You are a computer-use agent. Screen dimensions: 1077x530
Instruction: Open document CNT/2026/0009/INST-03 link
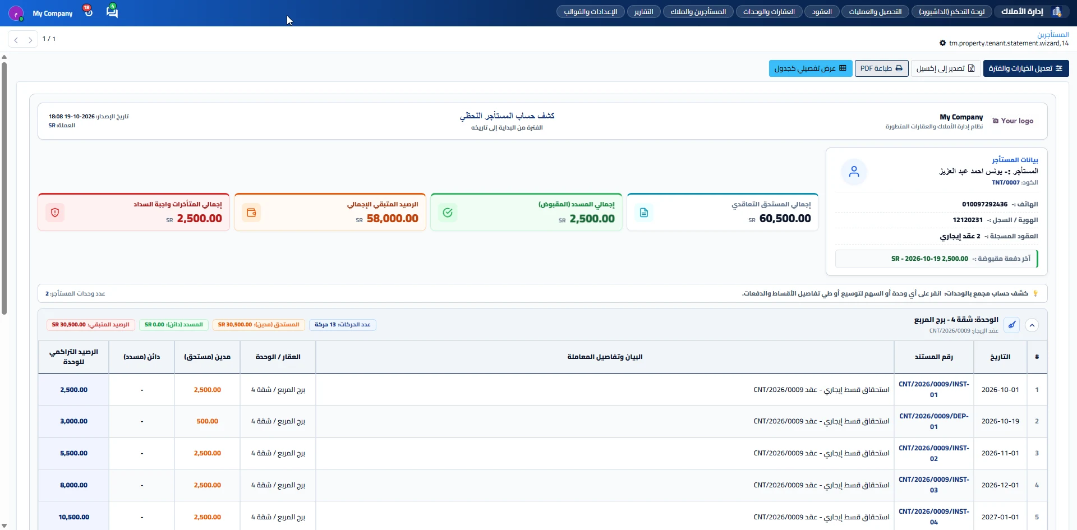click(x=933, y=485)
